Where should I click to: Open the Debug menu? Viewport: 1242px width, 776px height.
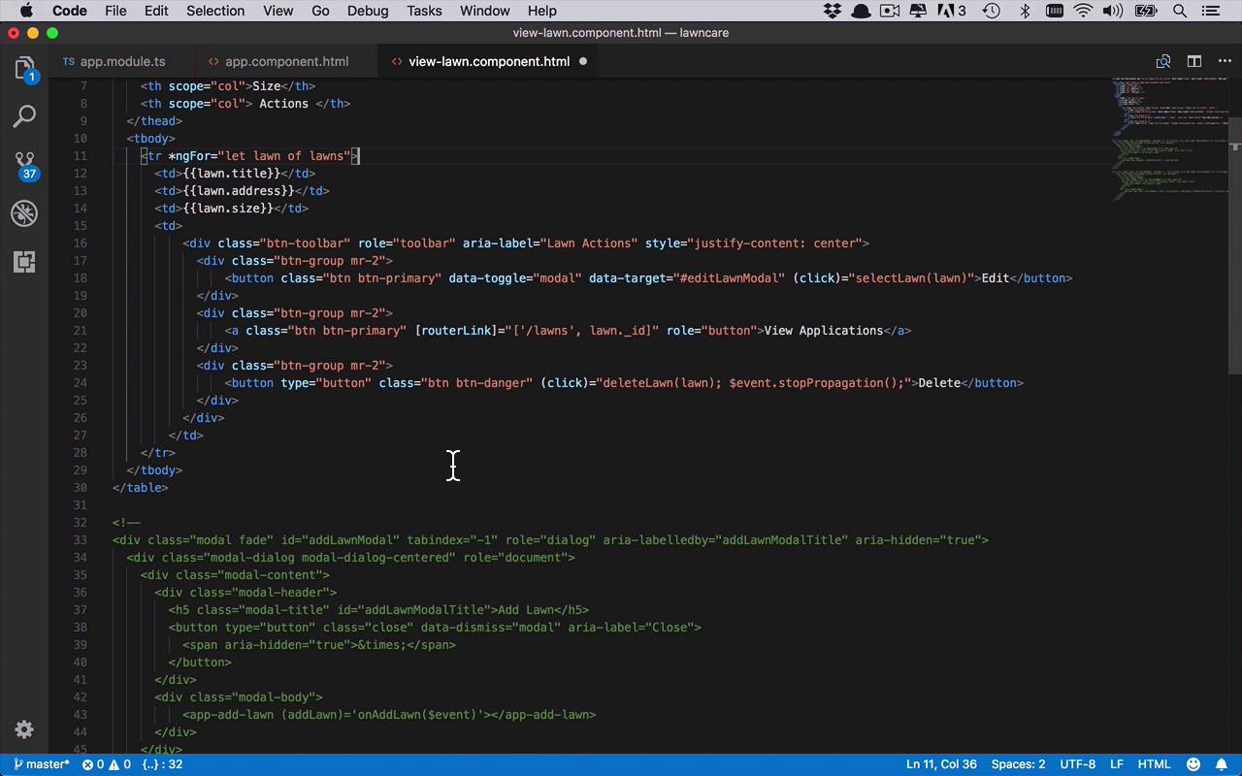click(x=368, y=11)
